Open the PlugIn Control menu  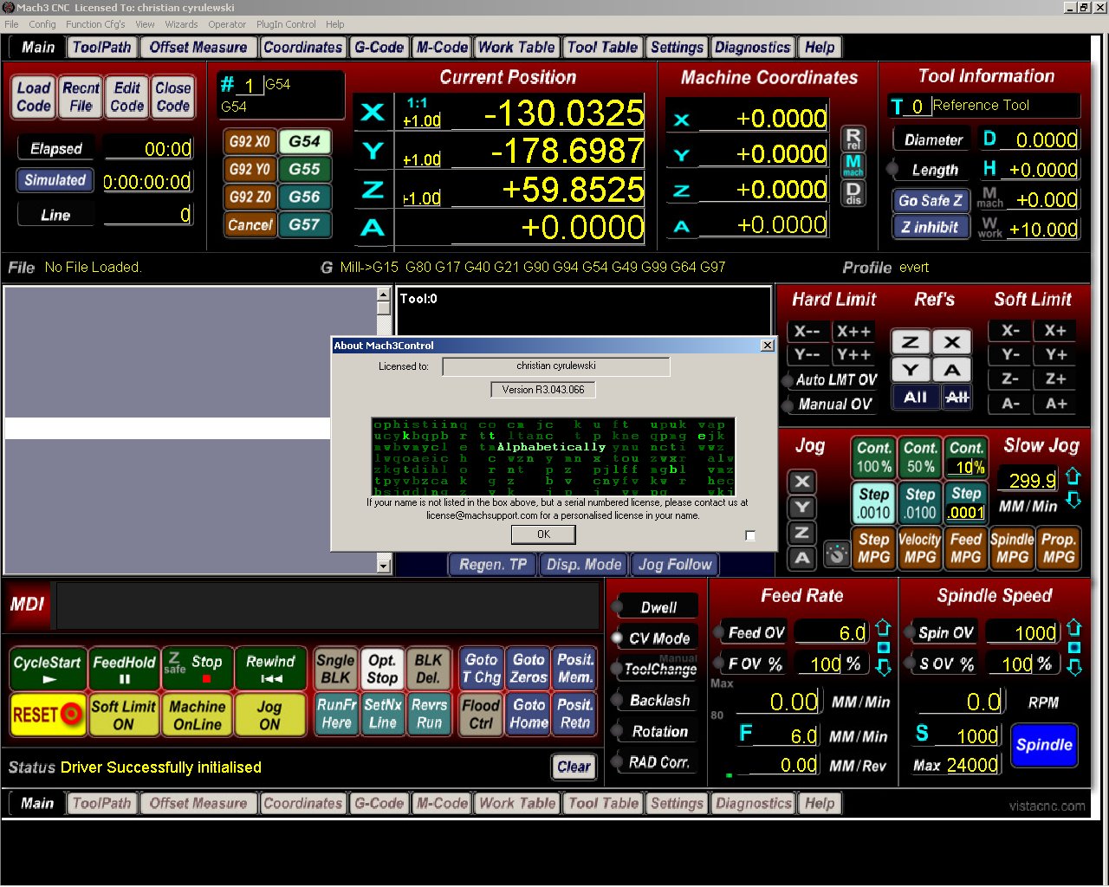[286, 24]
